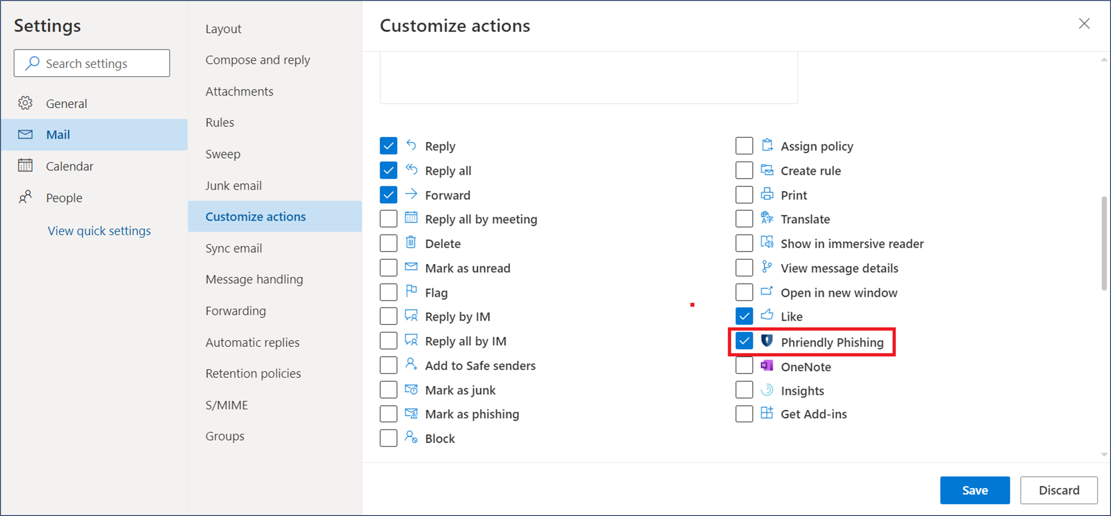
Task: Check the Translate checkbox
Action: tap(744, 219)
